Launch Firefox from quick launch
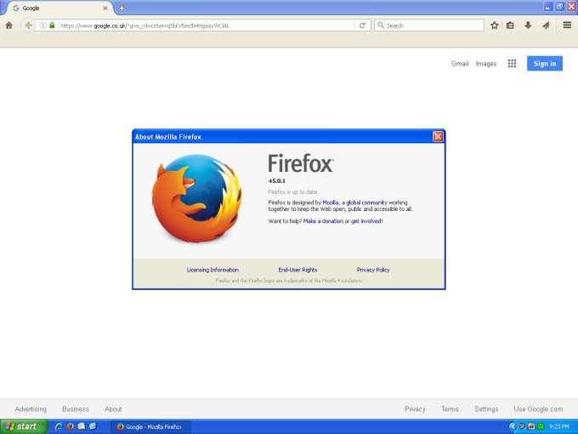The image size is (578, 434). click(70, 426)
